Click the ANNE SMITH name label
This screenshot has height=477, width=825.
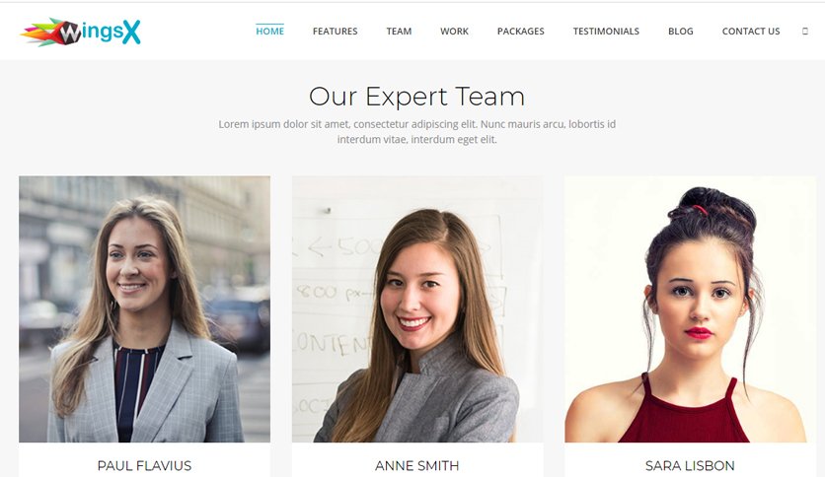pos(417,465)
